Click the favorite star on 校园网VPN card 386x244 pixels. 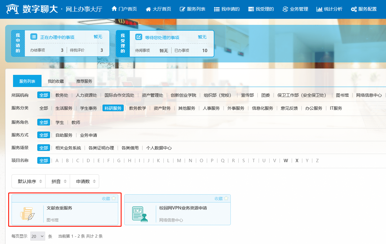click(x=226, y=199)
